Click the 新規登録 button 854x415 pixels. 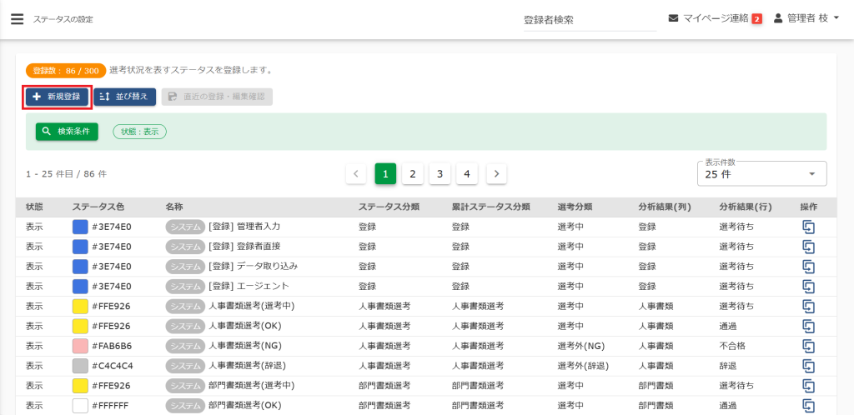click(57, 97)
